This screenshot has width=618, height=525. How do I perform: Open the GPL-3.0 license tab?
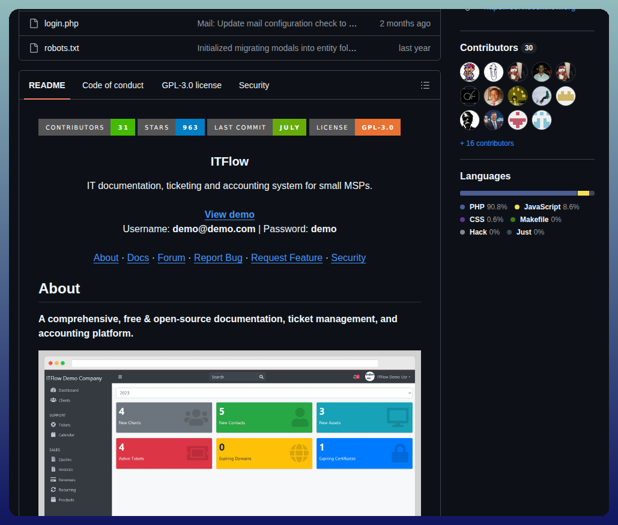click(192, 85)
